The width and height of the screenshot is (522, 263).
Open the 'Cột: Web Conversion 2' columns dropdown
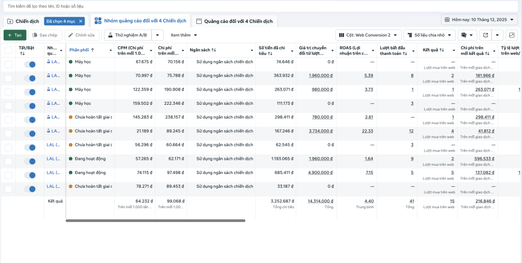[x=368, y=35]
